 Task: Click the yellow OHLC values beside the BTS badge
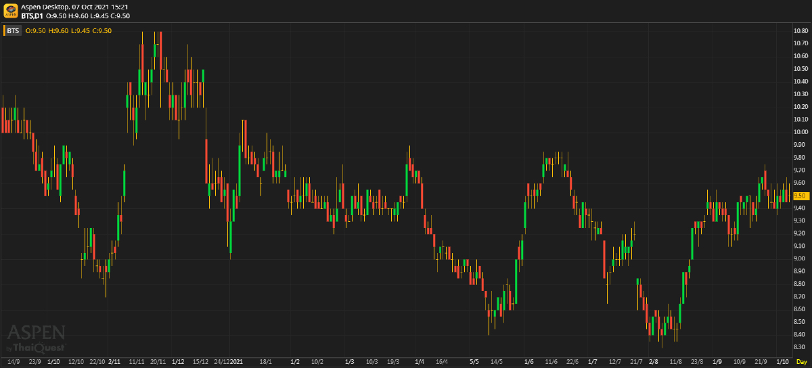(x=68, y=30)
